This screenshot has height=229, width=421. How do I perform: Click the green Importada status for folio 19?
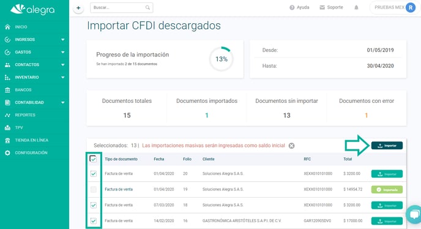point(387,189)
